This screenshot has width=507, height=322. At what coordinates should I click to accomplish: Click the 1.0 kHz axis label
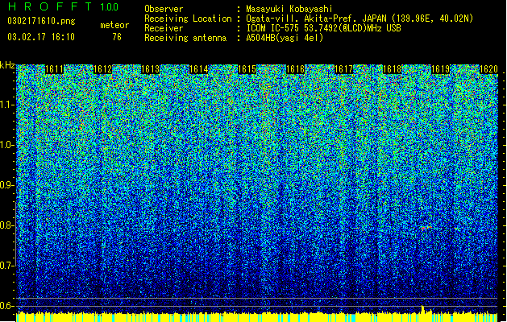pyautogui.click(x=6, y=145)
